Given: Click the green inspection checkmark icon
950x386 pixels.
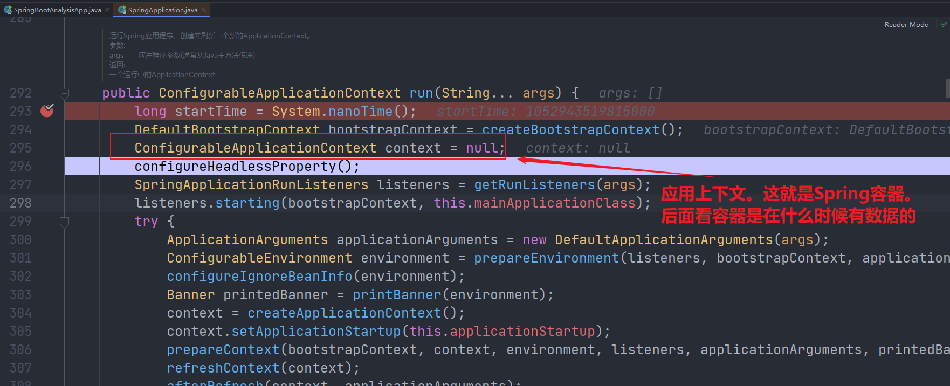Looking at the screenshot, I should tap(944, 24).
